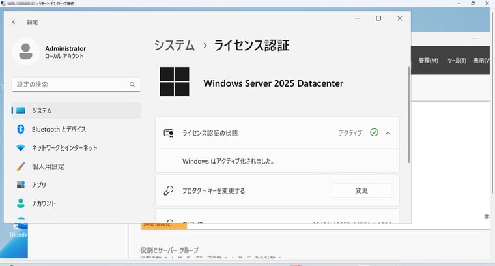Viewport: 495px width, 266px height.
Task: Collapse the ライセンス認証の状態 section chevron
Action: (x=388, y=133)
